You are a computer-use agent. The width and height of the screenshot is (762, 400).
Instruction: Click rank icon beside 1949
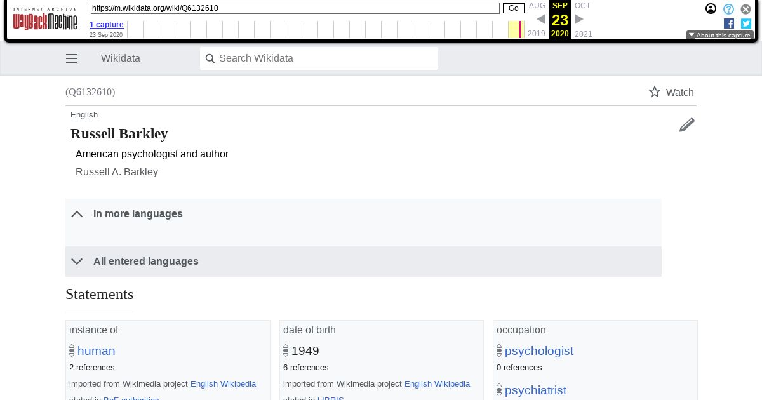coord(286,350)
